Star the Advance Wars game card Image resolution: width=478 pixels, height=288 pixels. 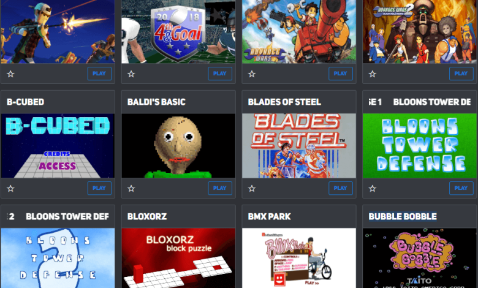(x=252, y=74)
